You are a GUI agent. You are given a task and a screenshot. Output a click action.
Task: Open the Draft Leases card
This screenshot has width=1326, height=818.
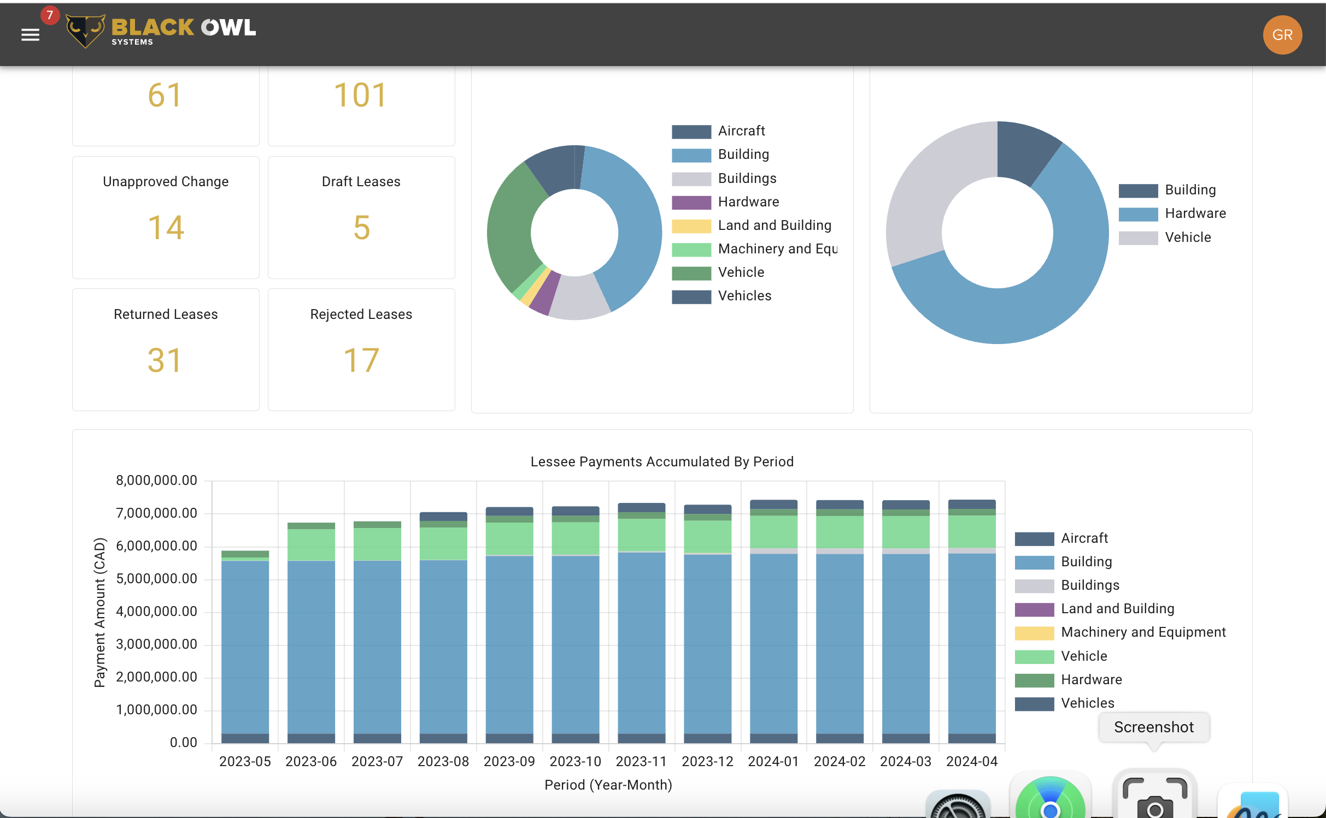click(361, 217)
